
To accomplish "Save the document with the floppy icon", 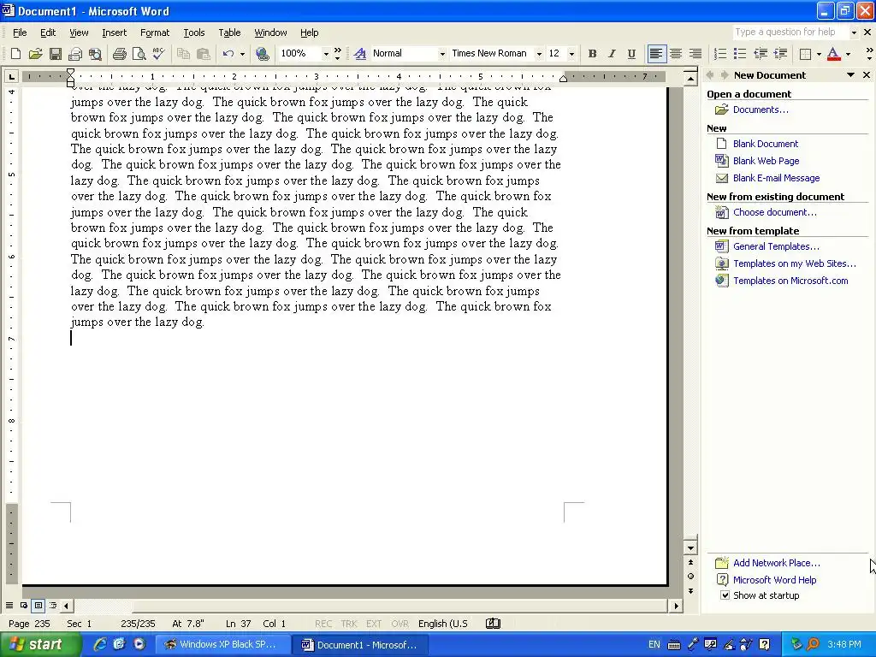I will click(x=56, y=54).
